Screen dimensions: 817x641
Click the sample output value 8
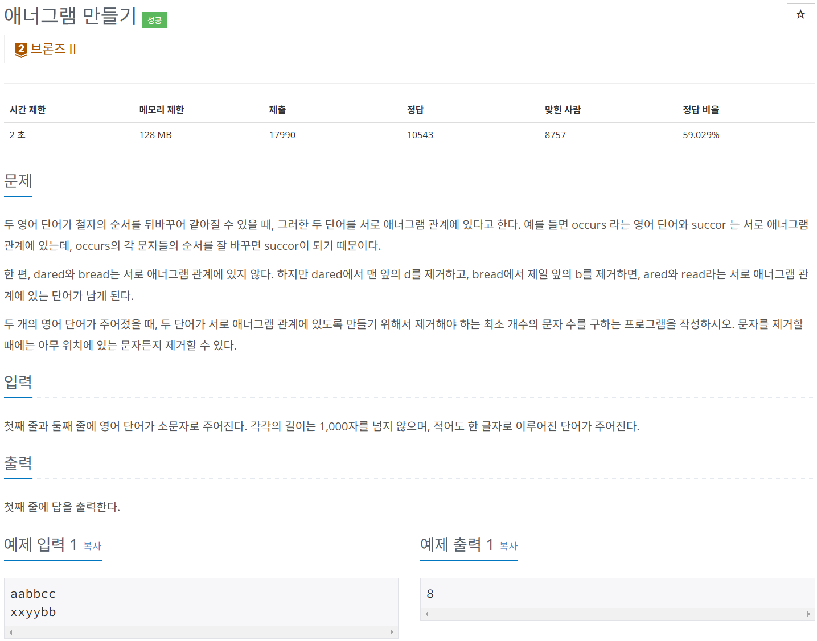click(430, 594)
